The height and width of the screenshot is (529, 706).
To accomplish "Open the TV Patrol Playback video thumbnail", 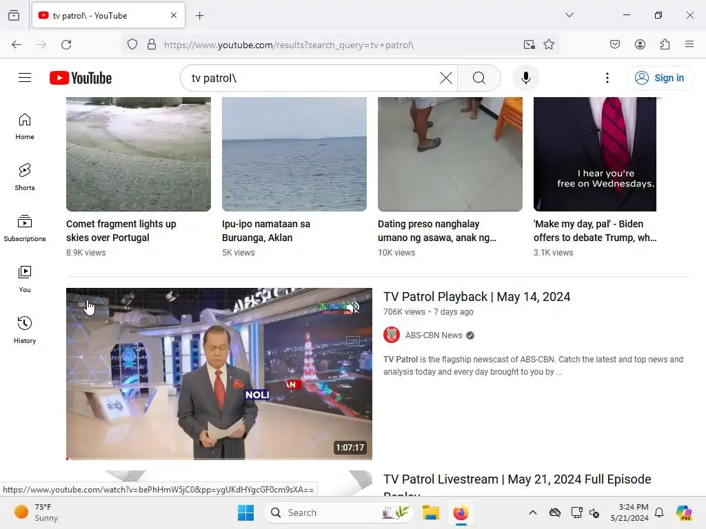I will [x=219, y=374].
